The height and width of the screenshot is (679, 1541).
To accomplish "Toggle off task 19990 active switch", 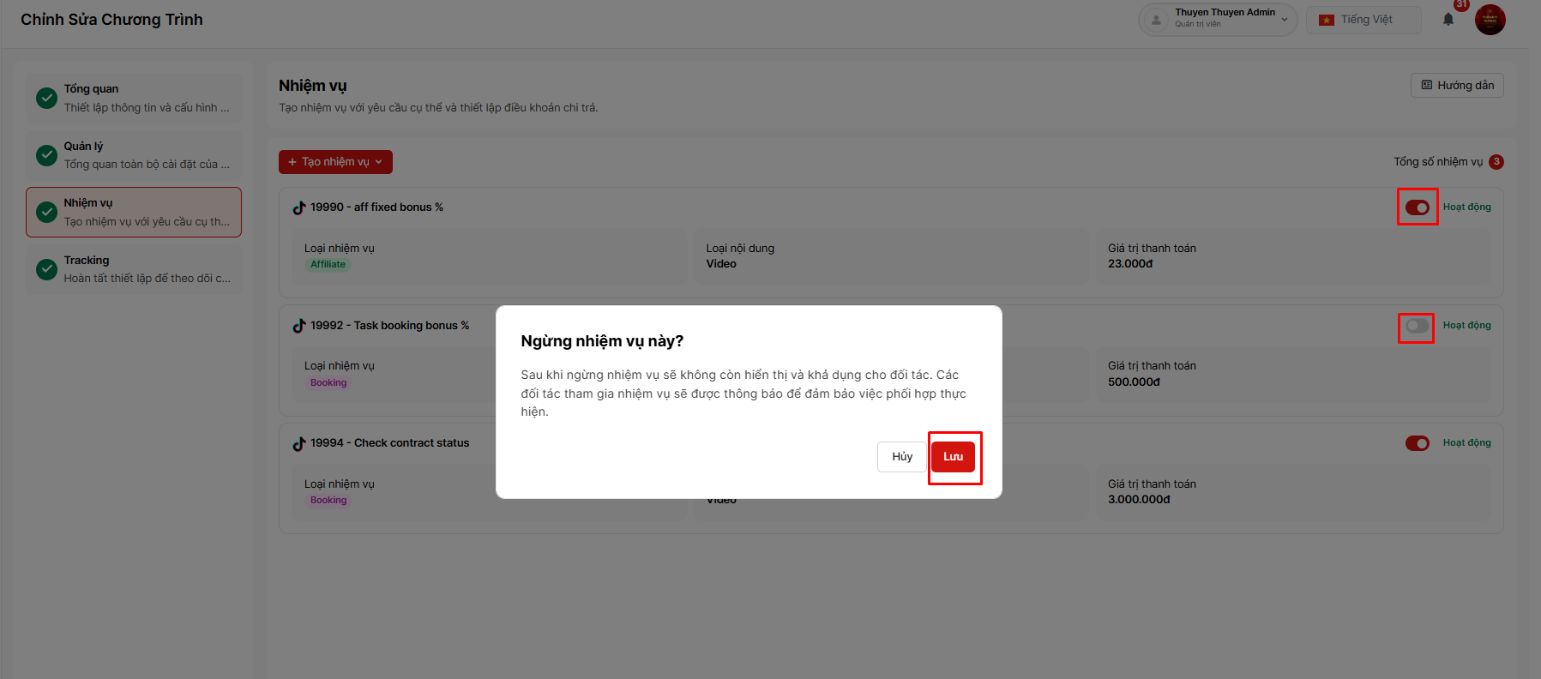I will tap(1417, 207).
